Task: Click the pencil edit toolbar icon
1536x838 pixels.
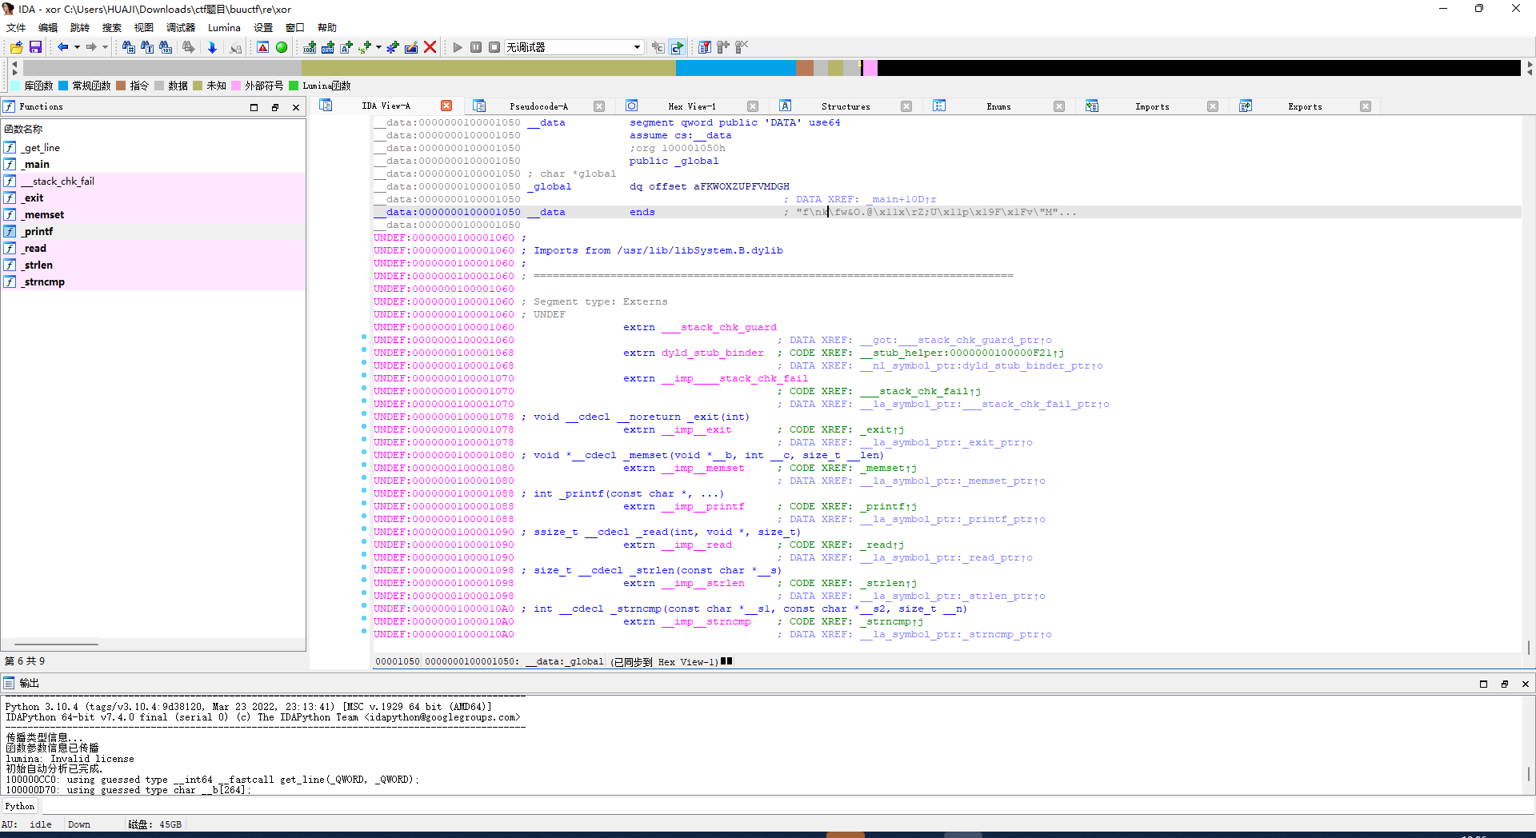Action: 411,47
